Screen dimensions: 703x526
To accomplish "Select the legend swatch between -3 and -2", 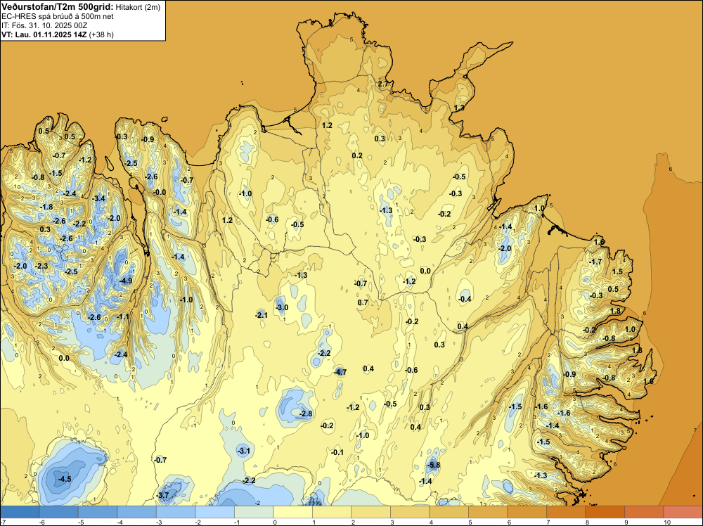I will [176, 512].
